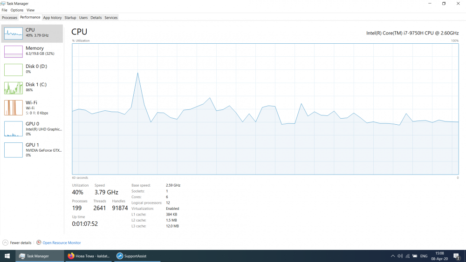Open the Options menu
The height and width of the screenshot is (262, 466).
pos(17,10)
